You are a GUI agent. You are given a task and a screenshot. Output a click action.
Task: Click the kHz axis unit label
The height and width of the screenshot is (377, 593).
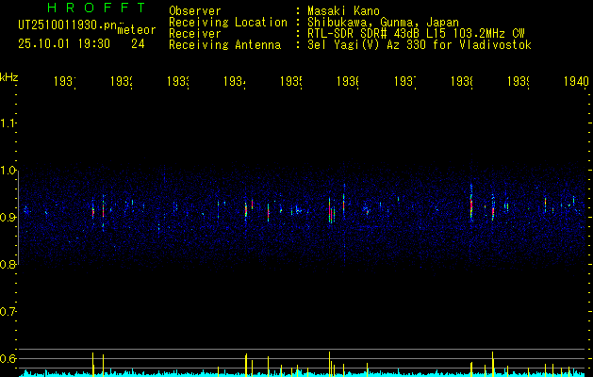pos(9,77)
